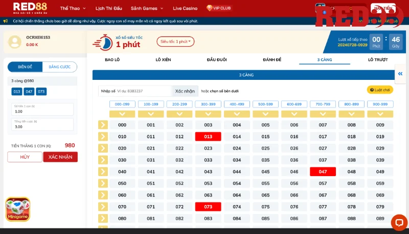The height and width of the screenshot is (234, 409).
Task: Remove bet slip chip 047
Action: [29, 92]
